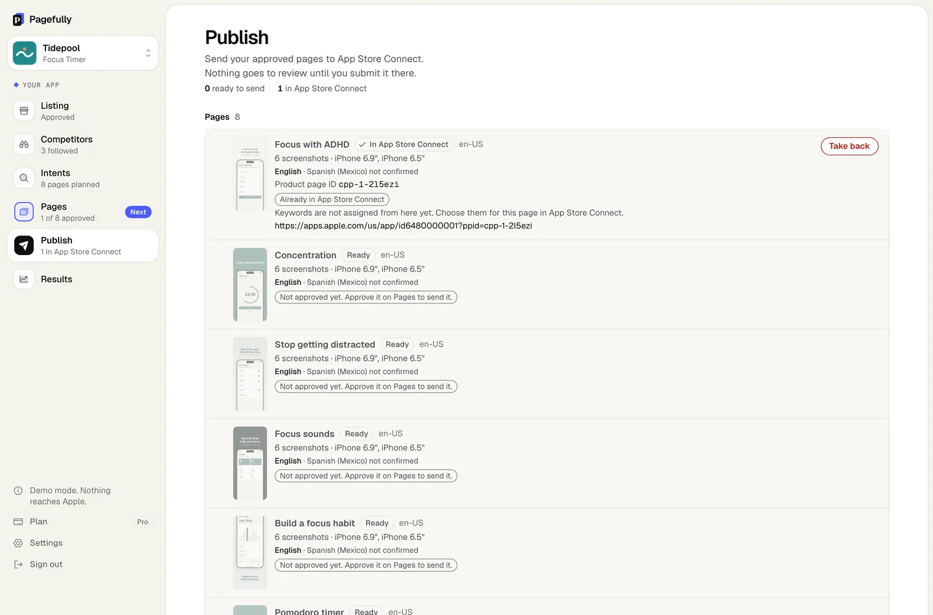
Task: Click the Pro plan badge
Action: click(x=143, y=522)
